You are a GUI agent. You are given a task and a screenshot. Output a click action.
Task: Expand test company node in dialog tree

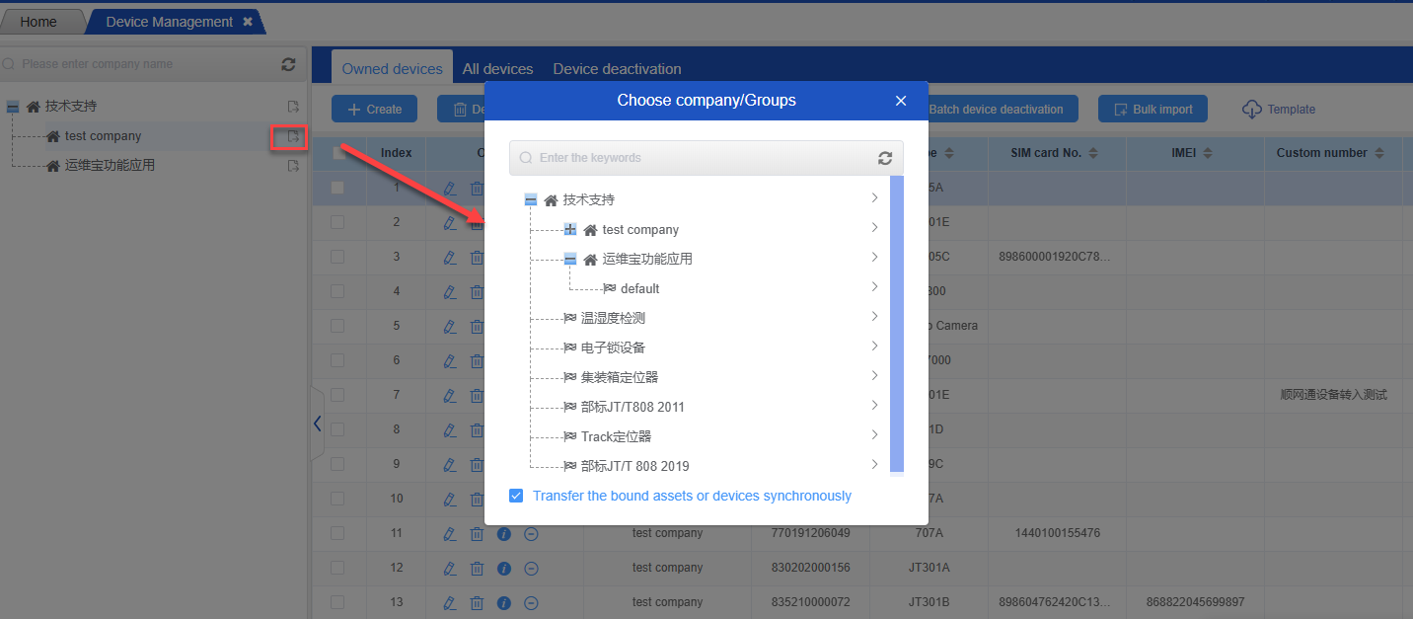570,230
